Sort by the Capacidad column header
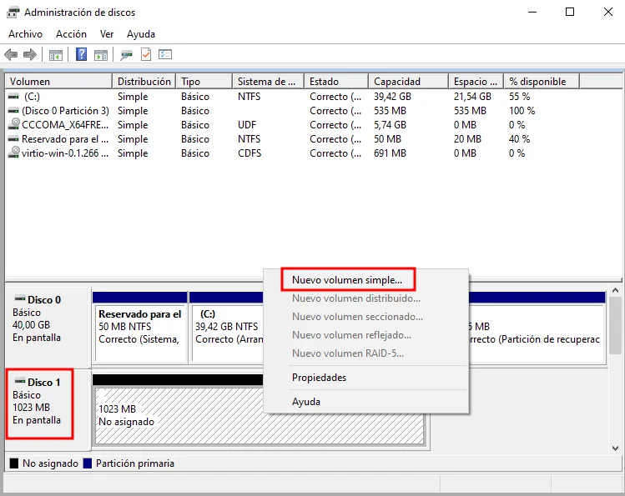The width and height of the screenshot is (625, 496). 397,82
